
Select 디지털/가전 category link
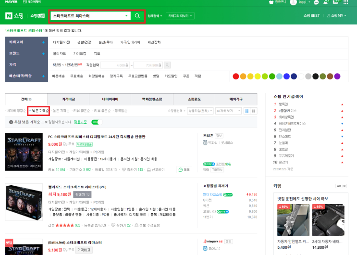(62, 42)
